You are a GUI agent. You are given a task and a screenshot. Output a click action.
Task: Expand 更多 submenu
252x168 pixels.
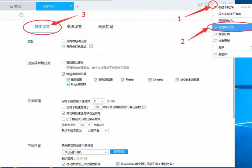[232, 47]
